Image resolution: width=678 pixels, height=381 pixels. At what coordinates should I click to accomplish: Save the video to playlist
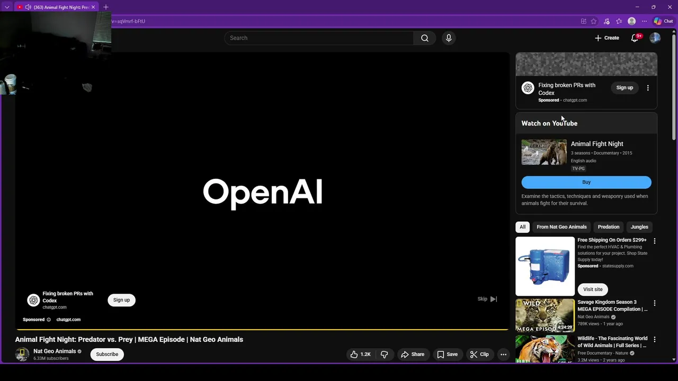pyautogui.click(x=447, y=355)
